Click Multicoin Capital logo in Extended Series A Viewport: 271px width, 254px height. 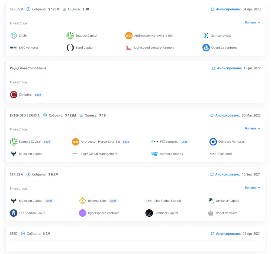tap(14, 154)
